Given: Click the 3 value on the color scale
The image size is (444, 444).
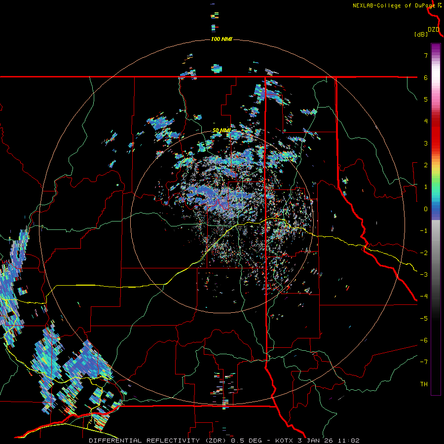Looking at the screenshot, I should pyautogui.click(x=426, y=143).
